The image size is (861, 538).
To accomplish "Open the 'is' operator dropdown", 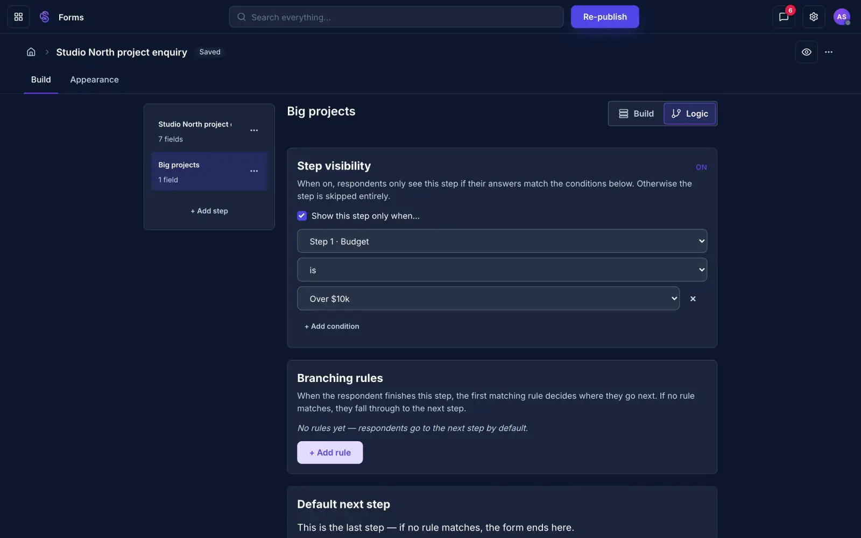I will click(x=502, y=270).
